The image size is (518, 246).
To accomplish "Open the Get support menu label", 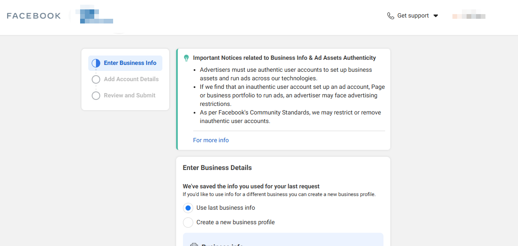I will pos(413,16).
